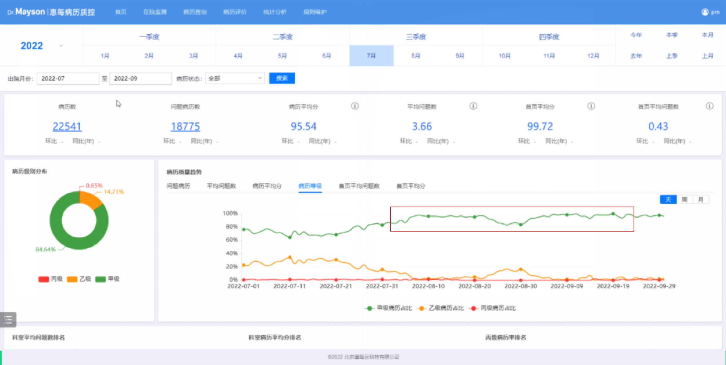The width and height of the screenshot is (726, 365).
Task: Select month 2月
Action: 149,56
